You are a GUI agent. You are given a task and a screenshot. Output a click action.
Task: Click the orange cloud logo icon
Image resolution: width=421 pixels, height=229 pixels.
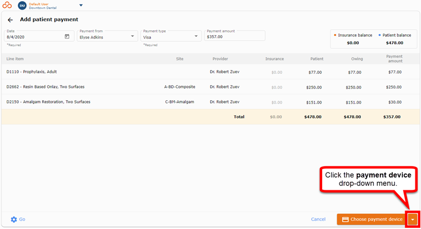7,5
